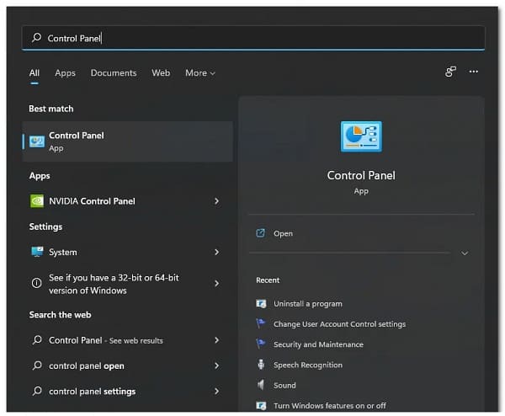Click the search magnifier icon in search box
Viewport: 505px width, 416px height.
(36, 38)
